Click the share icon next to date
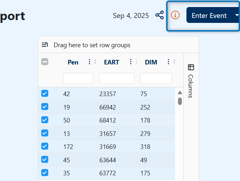Screen dimensions: 240x181 click(x=160, y=15)
